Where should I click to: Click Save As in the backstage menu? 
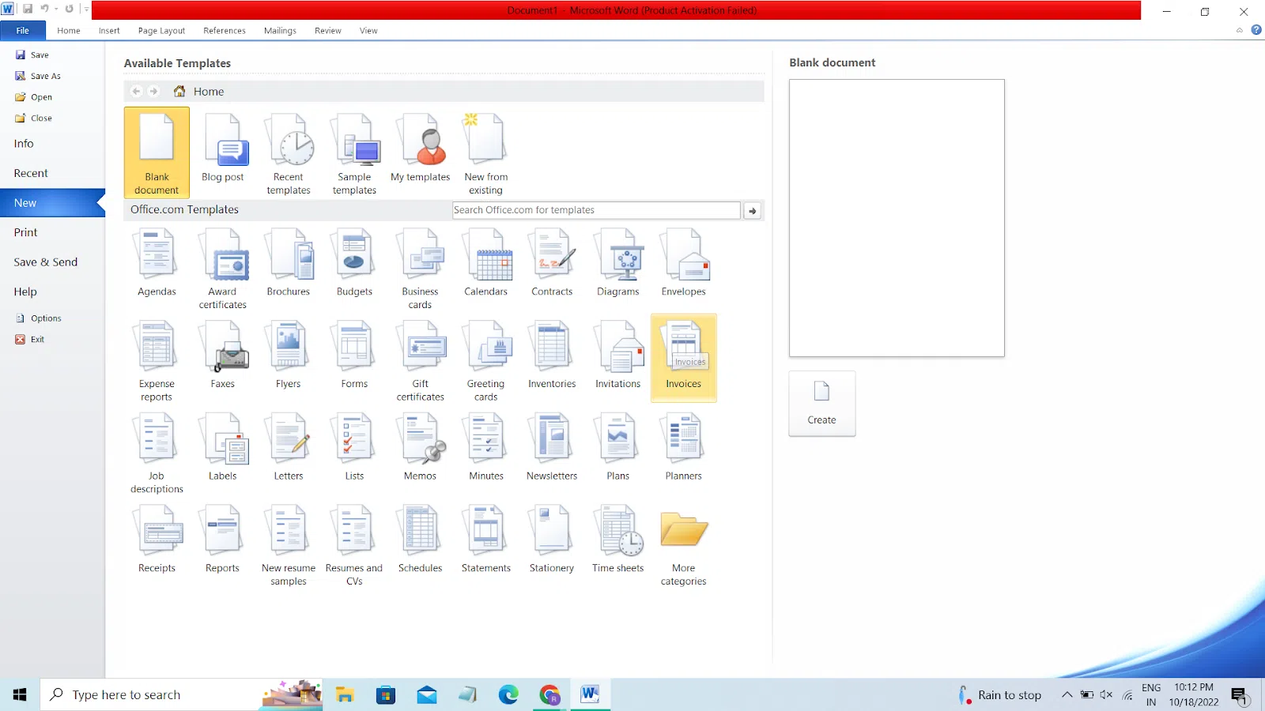pyautogui.click(x=38, y=76)
